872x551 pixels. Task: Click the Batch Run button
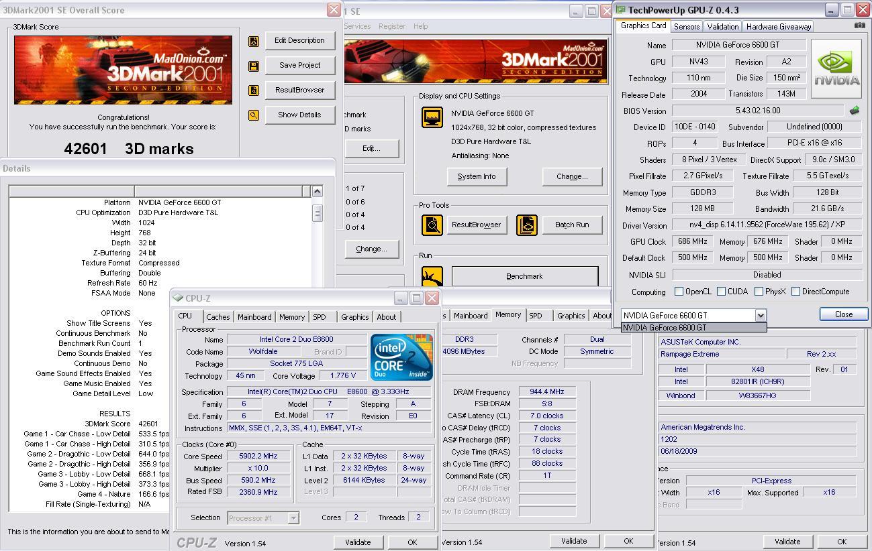coord(572,225)
